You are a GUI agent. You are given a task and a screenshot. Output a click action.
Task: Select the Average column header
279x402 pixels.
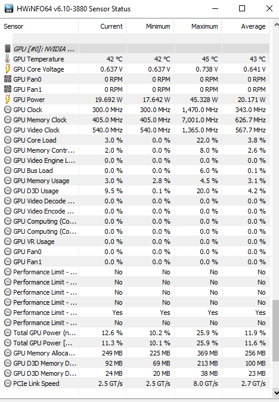click(x=246, y=26)
